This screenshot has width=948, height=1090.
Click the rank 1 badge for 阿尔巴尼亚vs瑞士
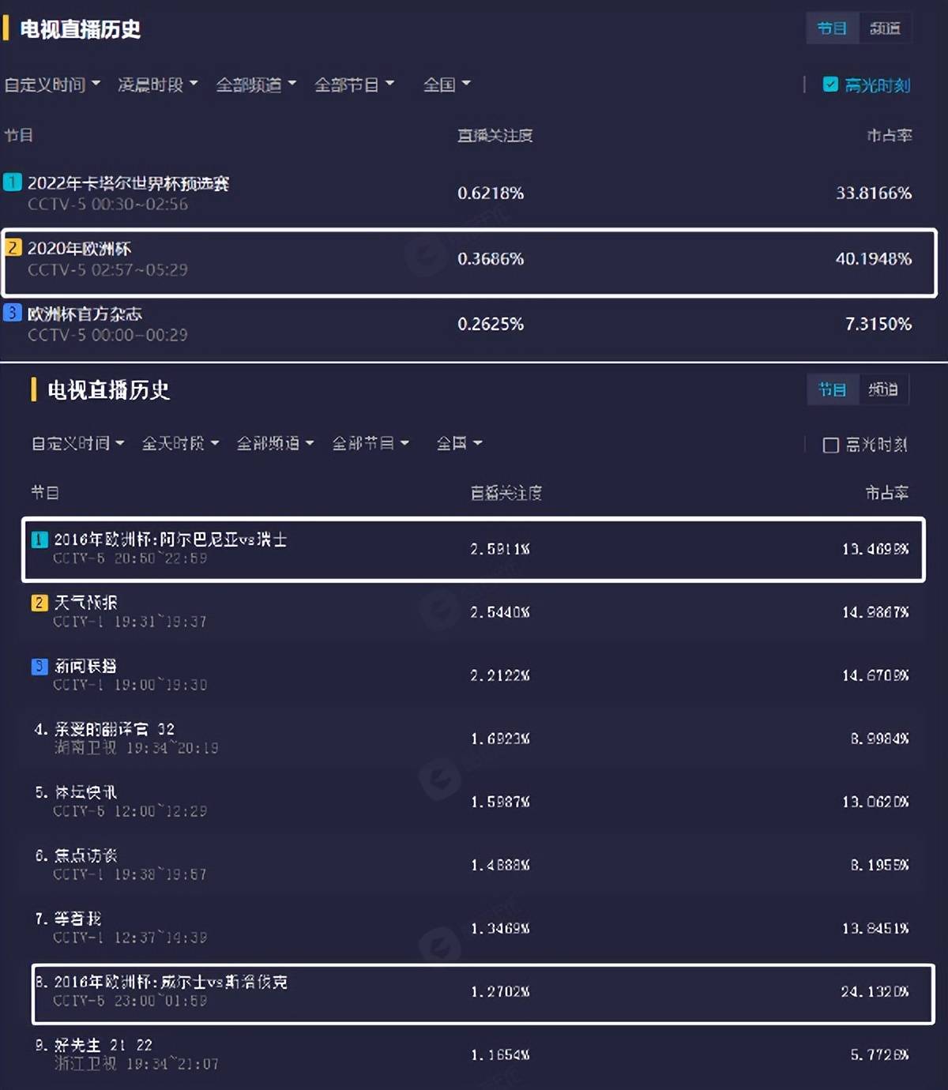pyautogui.click(x=39, y=539)
